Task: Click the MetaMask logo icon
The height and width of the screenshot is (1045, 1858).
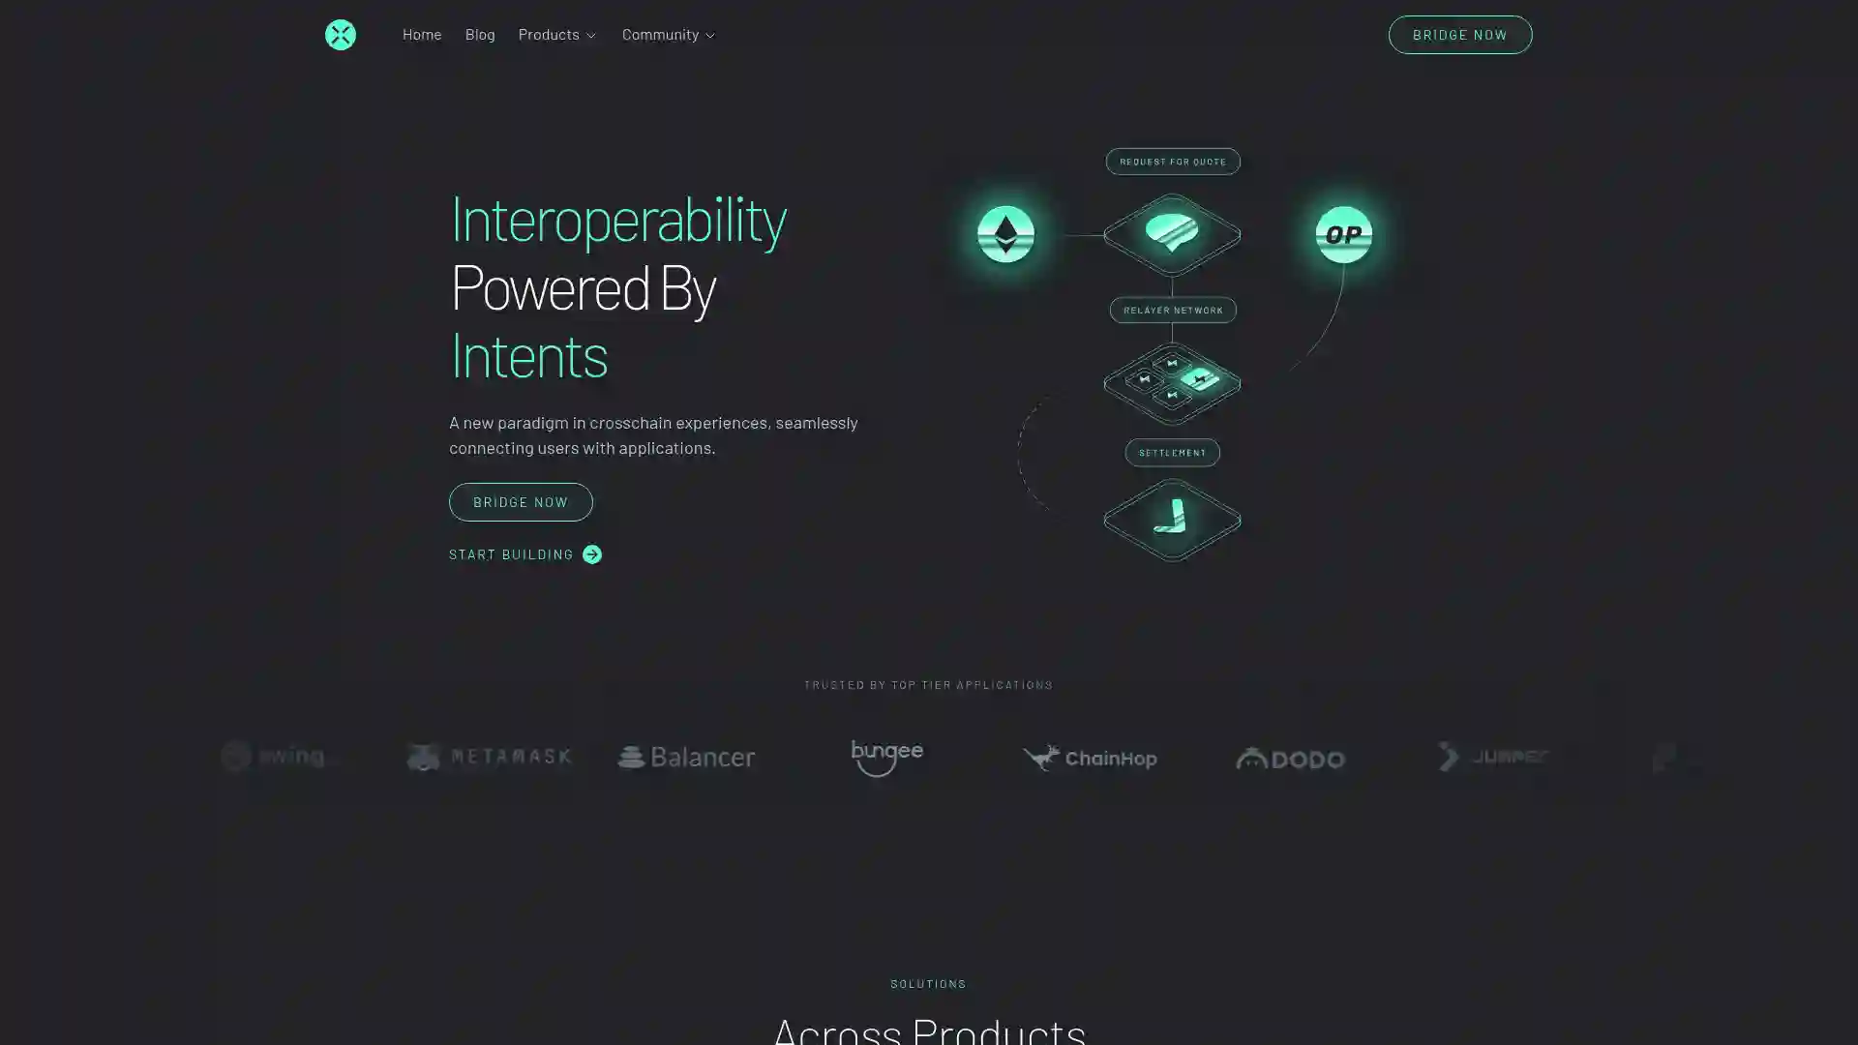Action: pos(422,757)
